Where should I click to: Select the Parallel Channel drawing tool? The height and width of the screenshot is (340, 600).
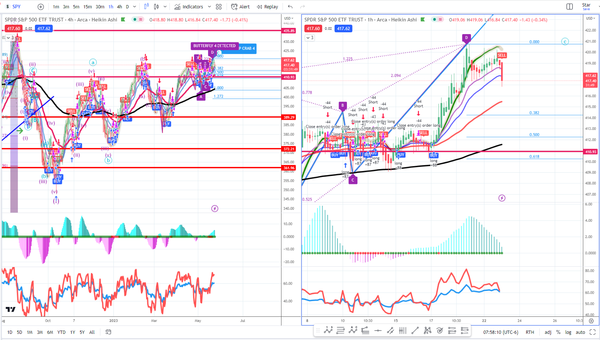click(391, 331)
